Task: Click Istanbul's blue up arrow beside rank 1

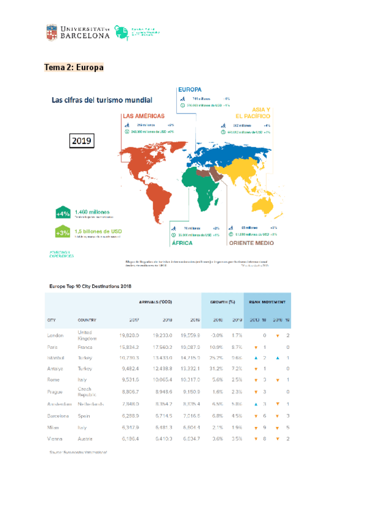Action: click(x=278, y=358)
